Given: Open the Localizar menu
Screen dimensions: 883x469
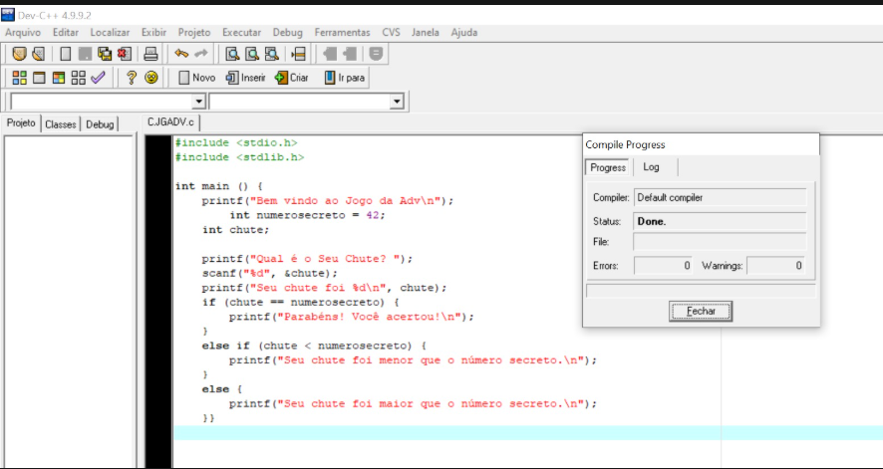Looking at the screenshot, I should pos(110,33).
